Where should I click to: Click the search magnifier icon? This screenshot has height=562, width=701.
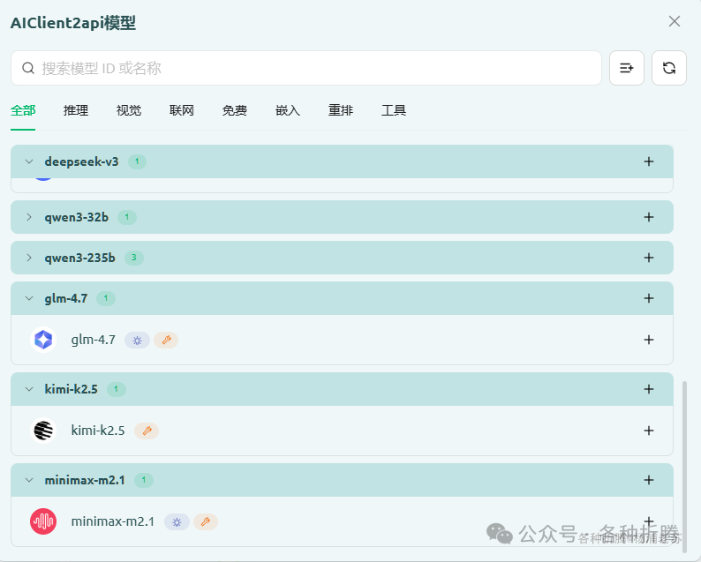click(x=28, y=68)
